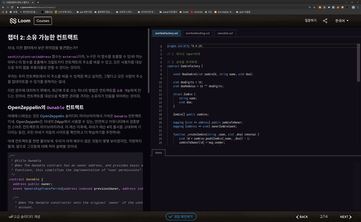
Task: Open the ppt 관련 자료 bookmark folder
Action: point(84,12)
